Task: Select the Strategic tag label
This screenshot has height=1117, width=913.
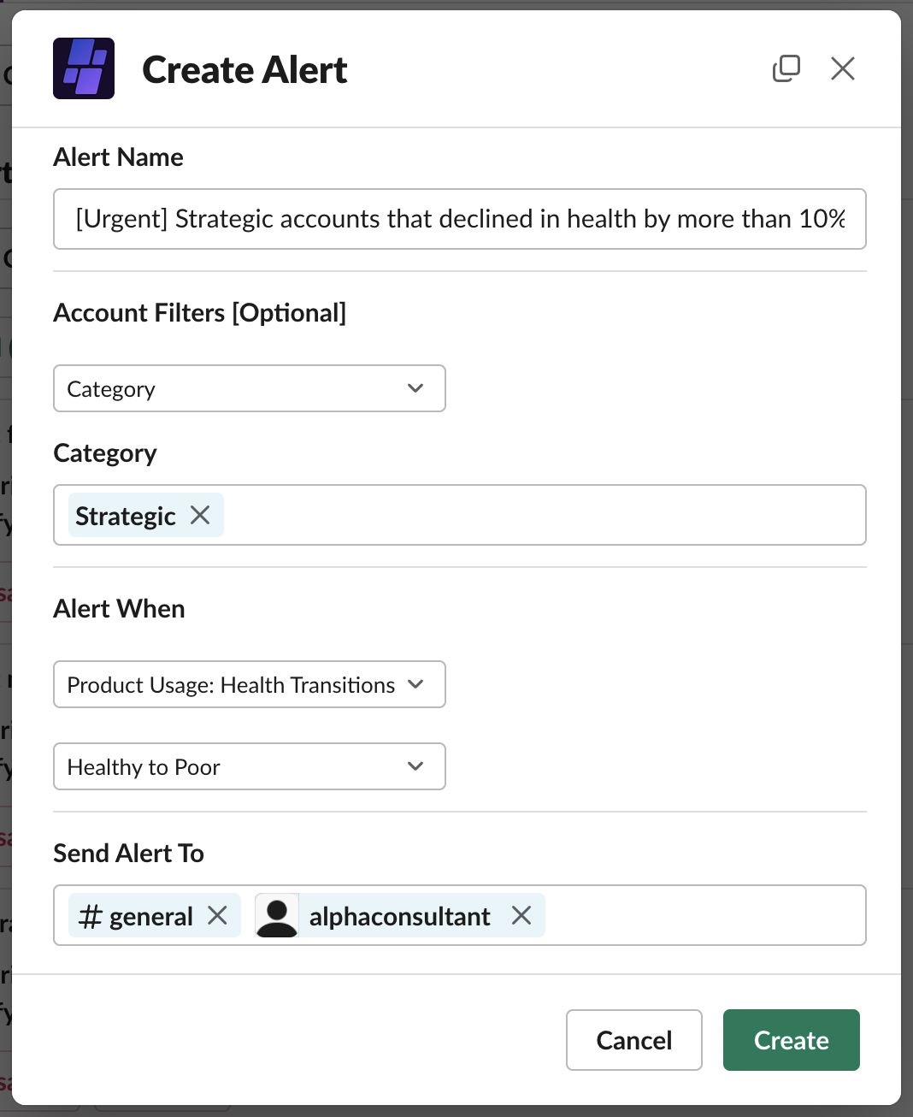Action: click(126, 516)
